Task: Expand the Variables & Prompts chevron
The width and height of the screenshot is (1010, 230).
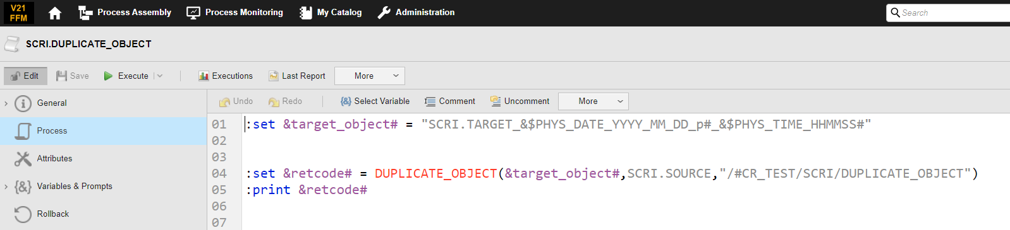Action: click(6, 187)
